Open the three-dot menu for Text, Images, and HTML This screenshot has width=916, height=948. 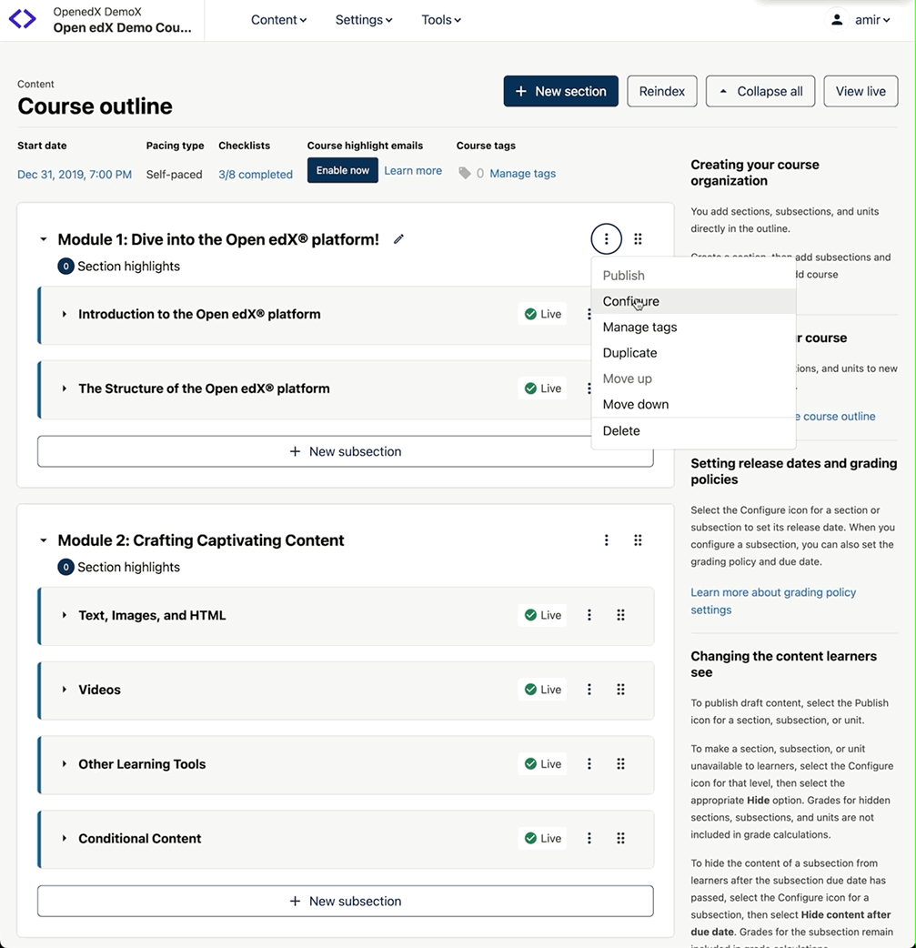pyautogui.click(x=589, y=615)
